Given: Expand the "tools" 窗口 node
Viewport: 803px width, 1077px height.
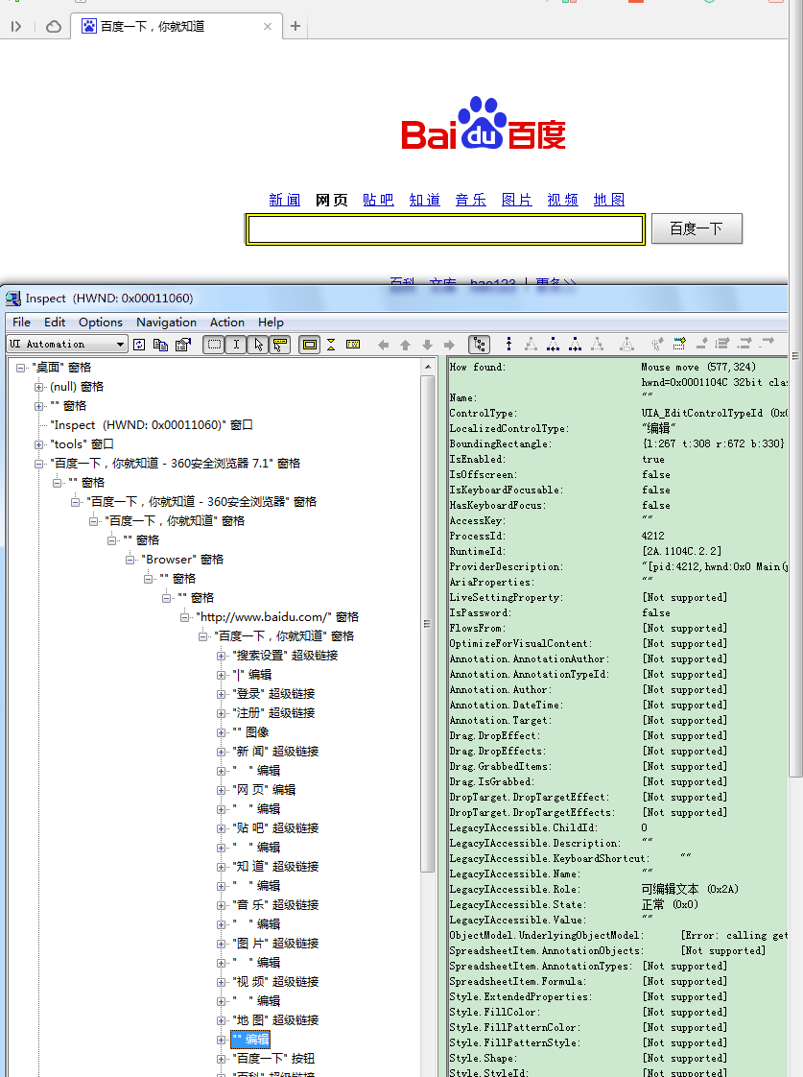Looking at the screenshot, I should click(x=39, y=445).
